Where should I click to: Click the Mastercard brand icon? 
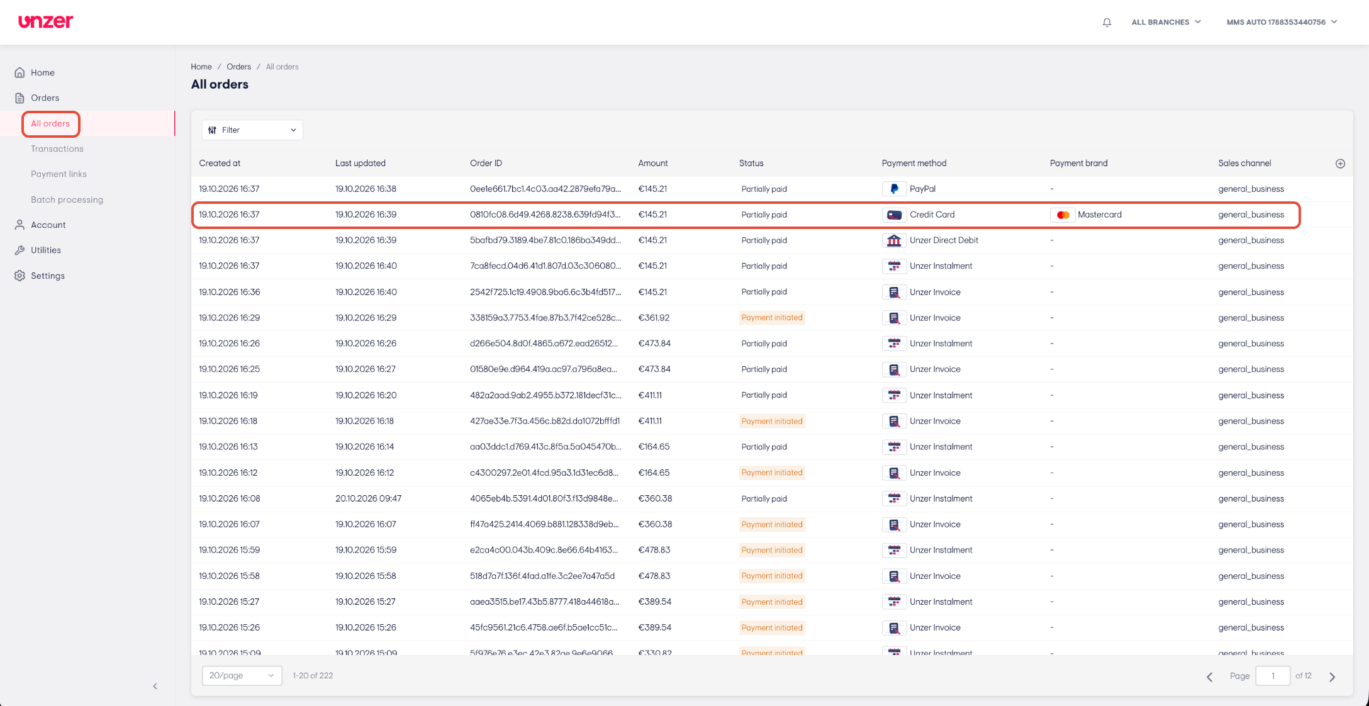(x=1063, y=215)
